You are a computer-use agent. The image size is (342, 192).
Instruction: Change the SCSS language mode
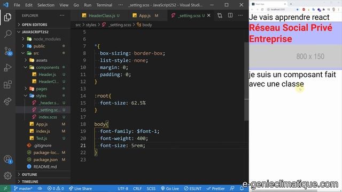tap(151, 188)
